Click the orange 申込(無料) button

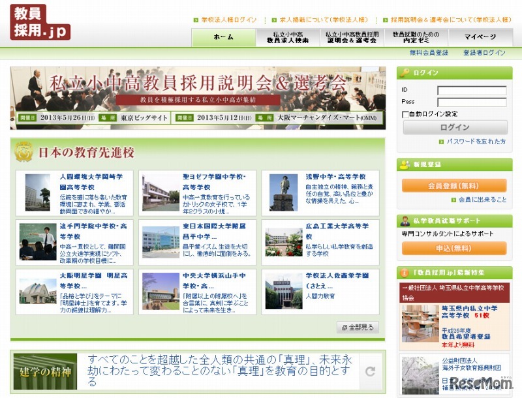pos(454,248)
